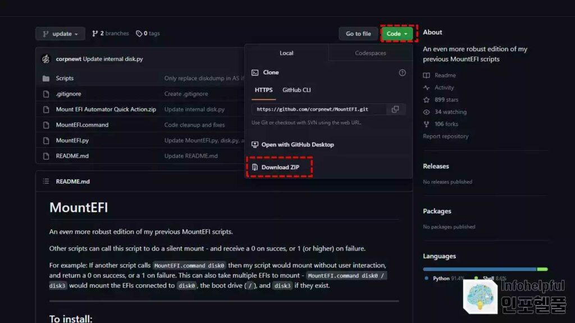
Task: Click the green Shell language bar
Action: coord(542,269)
